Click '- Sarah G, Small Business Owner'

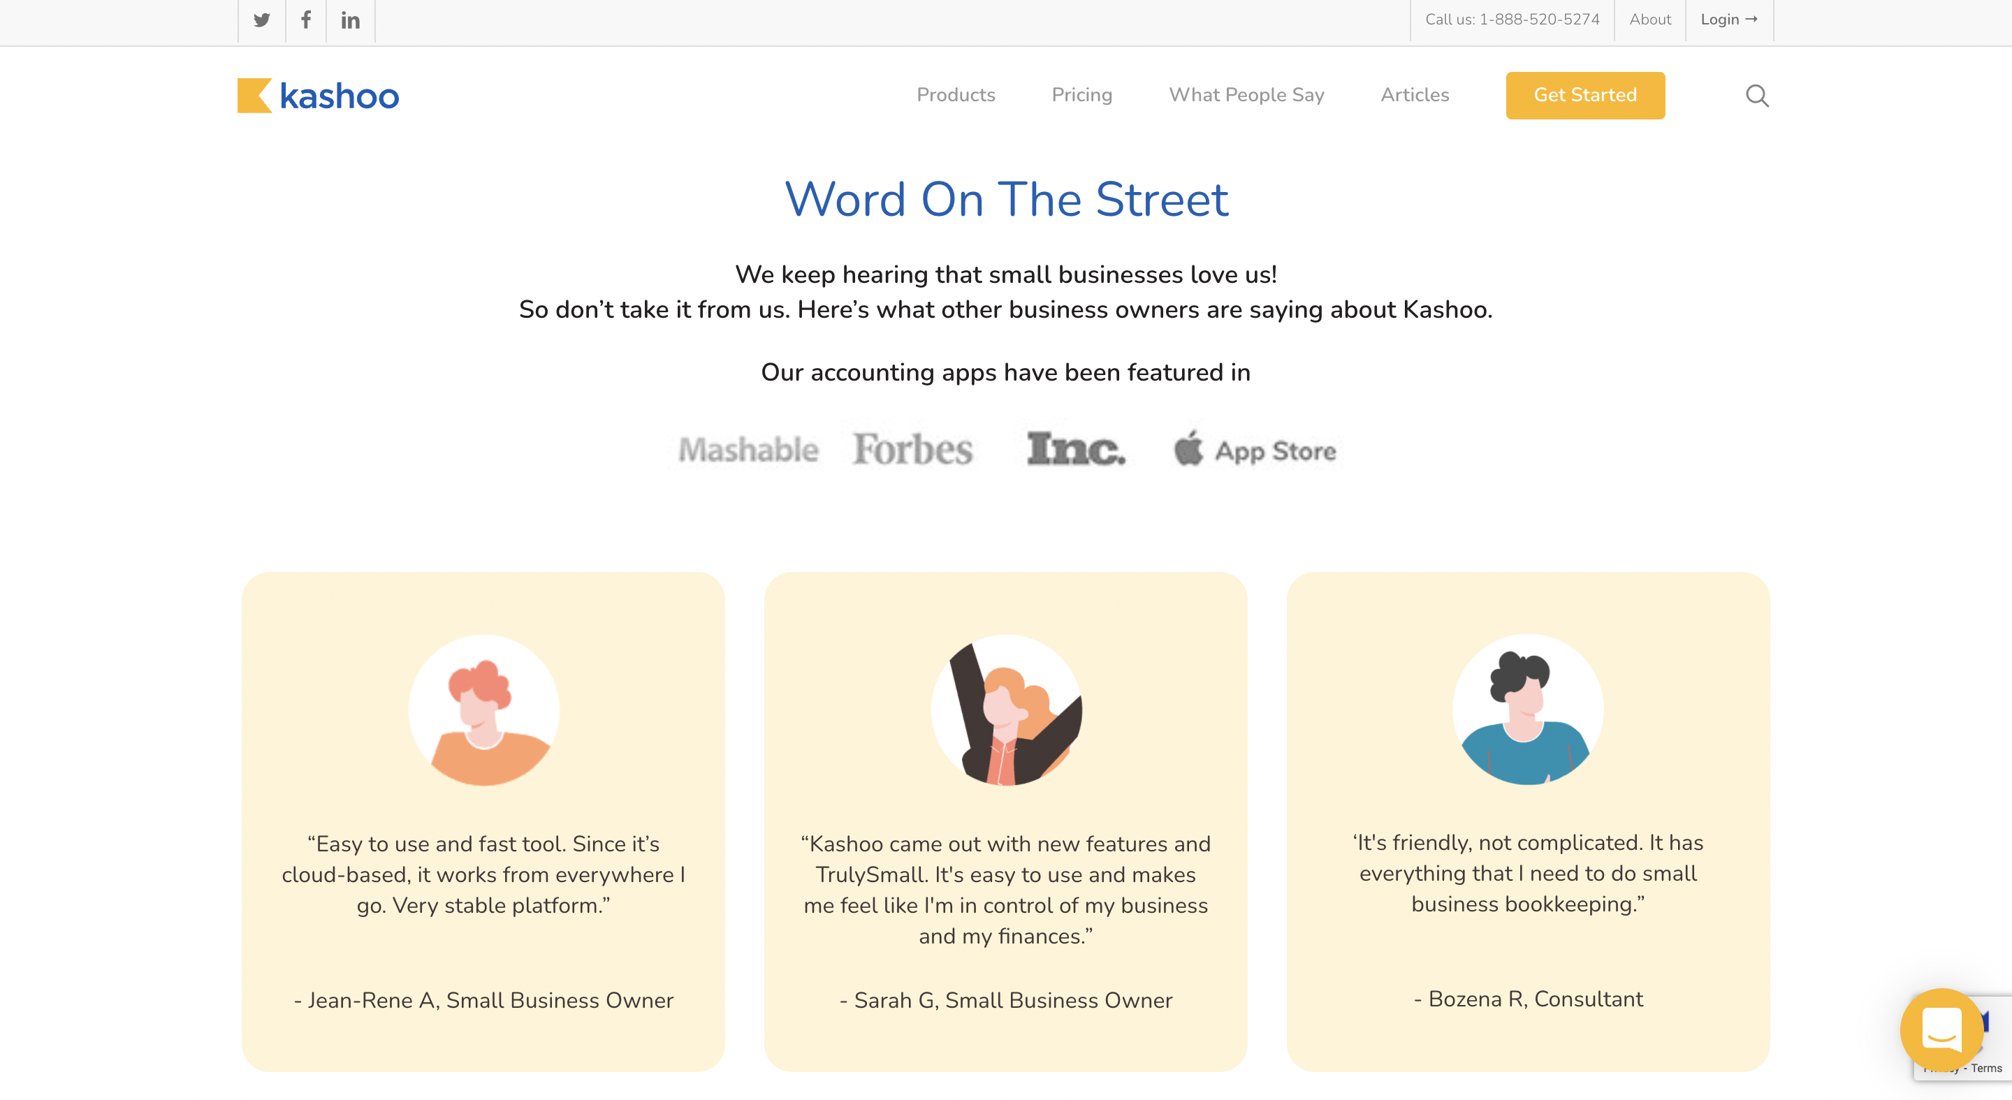(1006, 1000)
